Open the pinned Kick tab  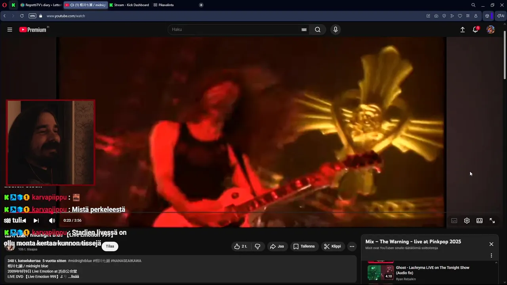pyautogui.click(x=13, y=5)
